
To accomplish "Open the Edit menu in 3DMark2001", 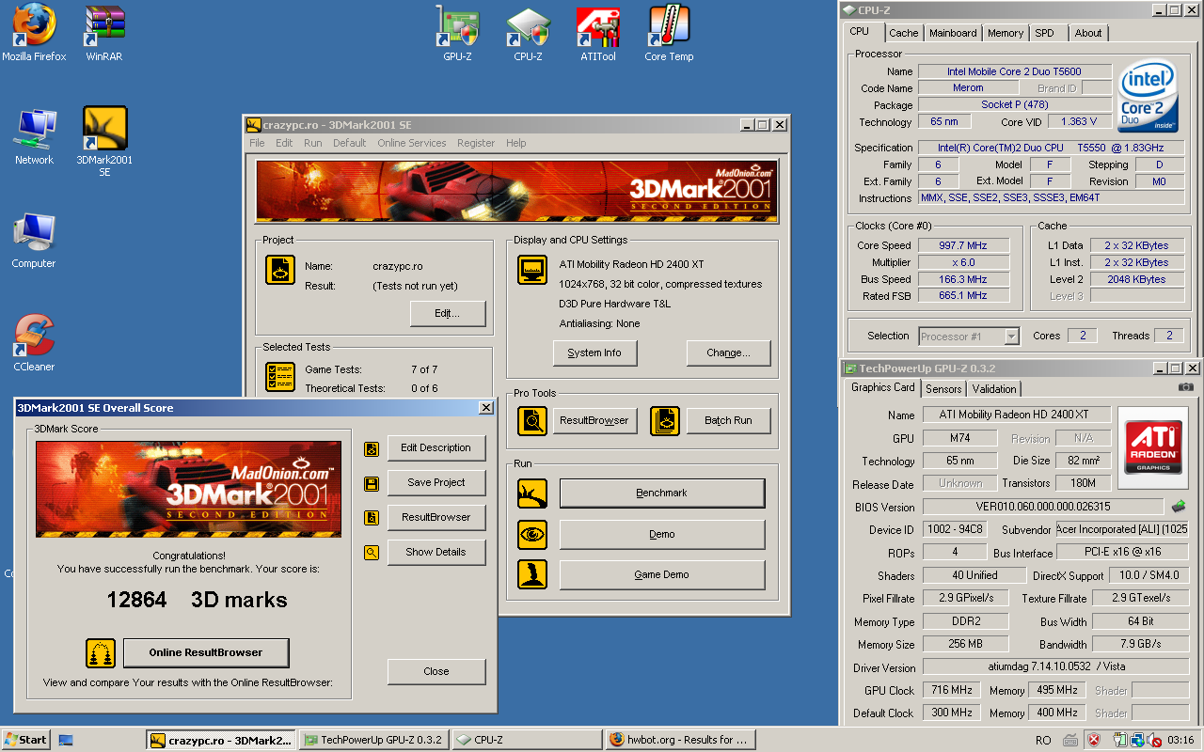I will (x=284, y=143).
